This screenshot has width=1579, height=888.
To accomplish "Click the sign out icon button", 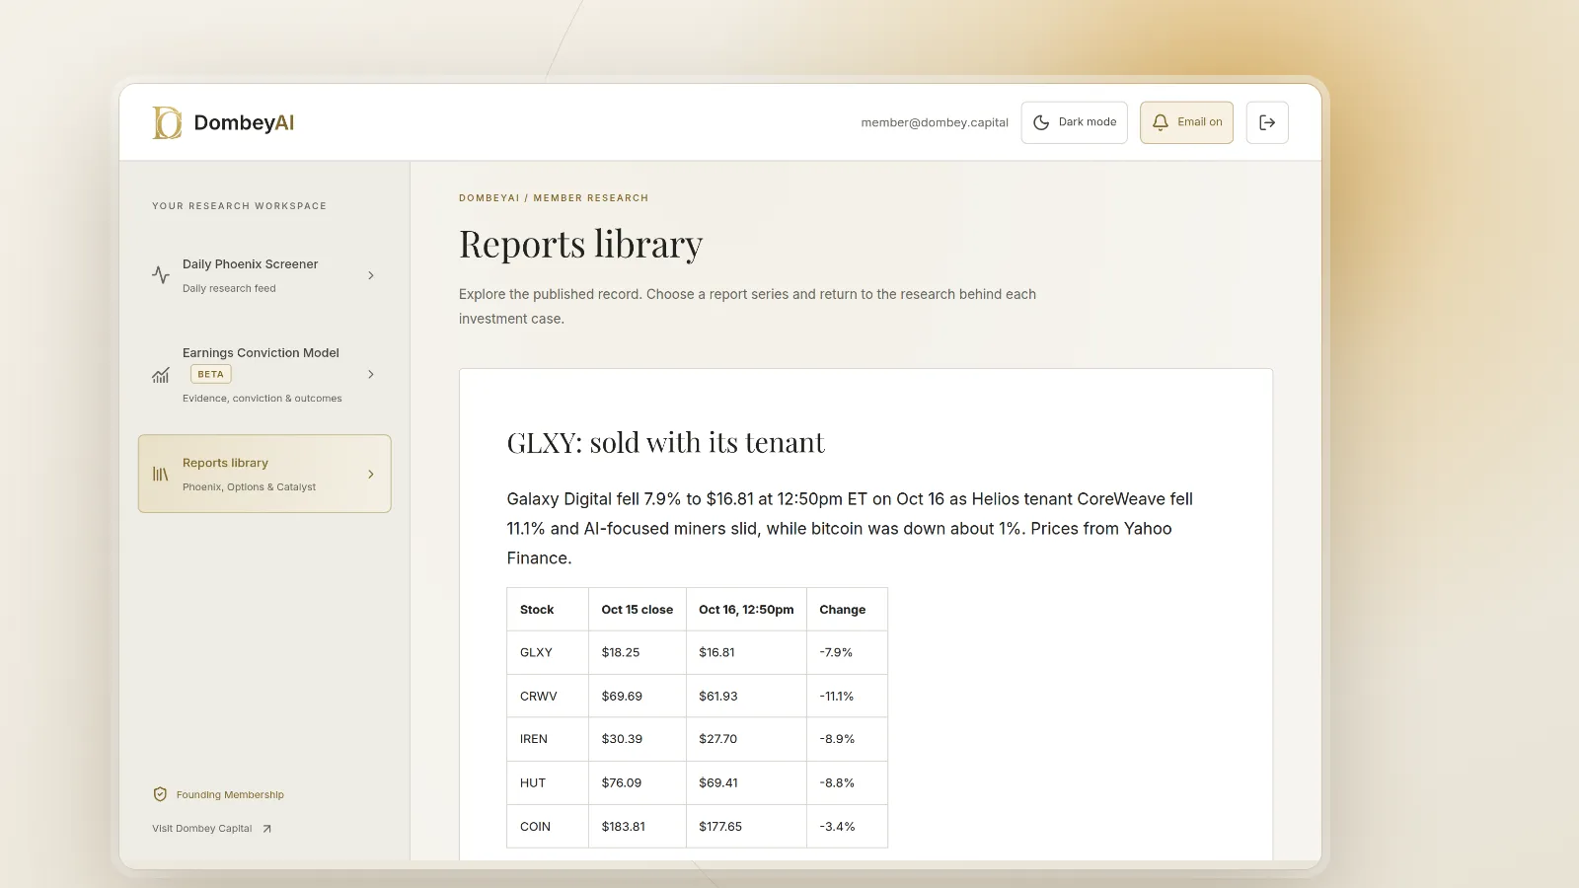I will click(1267, 122).
